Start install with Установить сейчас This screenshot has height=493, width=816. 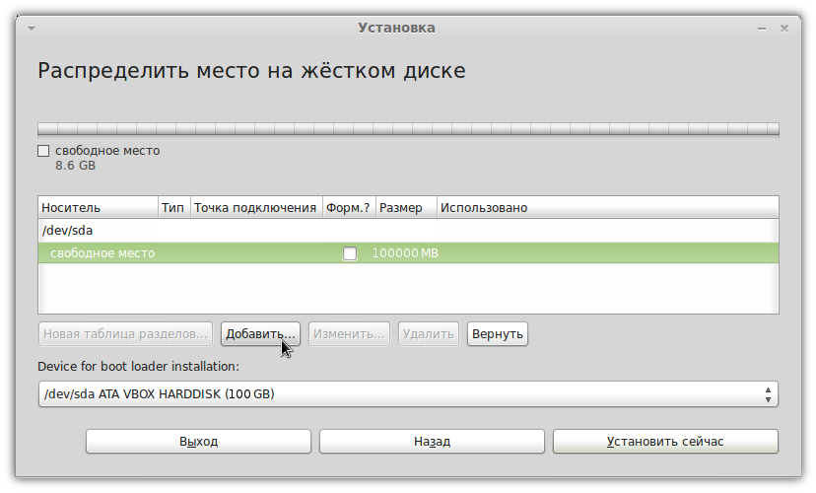[x=665, y=442]
